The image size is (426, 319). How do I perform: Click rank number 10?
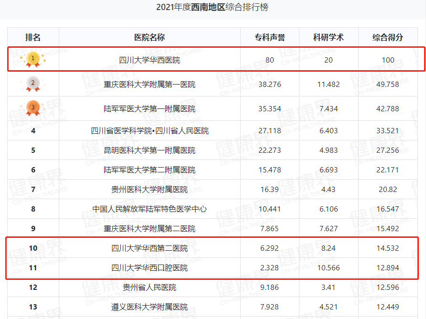(33, 248)
